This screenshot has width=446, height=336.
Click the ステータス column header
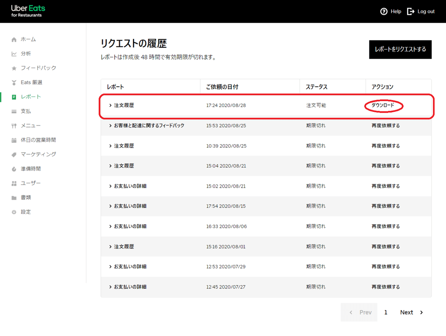[317, 87]
